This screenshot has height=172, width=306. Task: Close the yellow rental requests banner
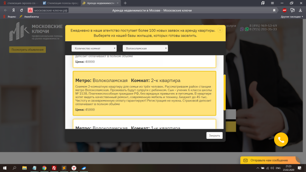pyautogui.click(x=220, y=30)
